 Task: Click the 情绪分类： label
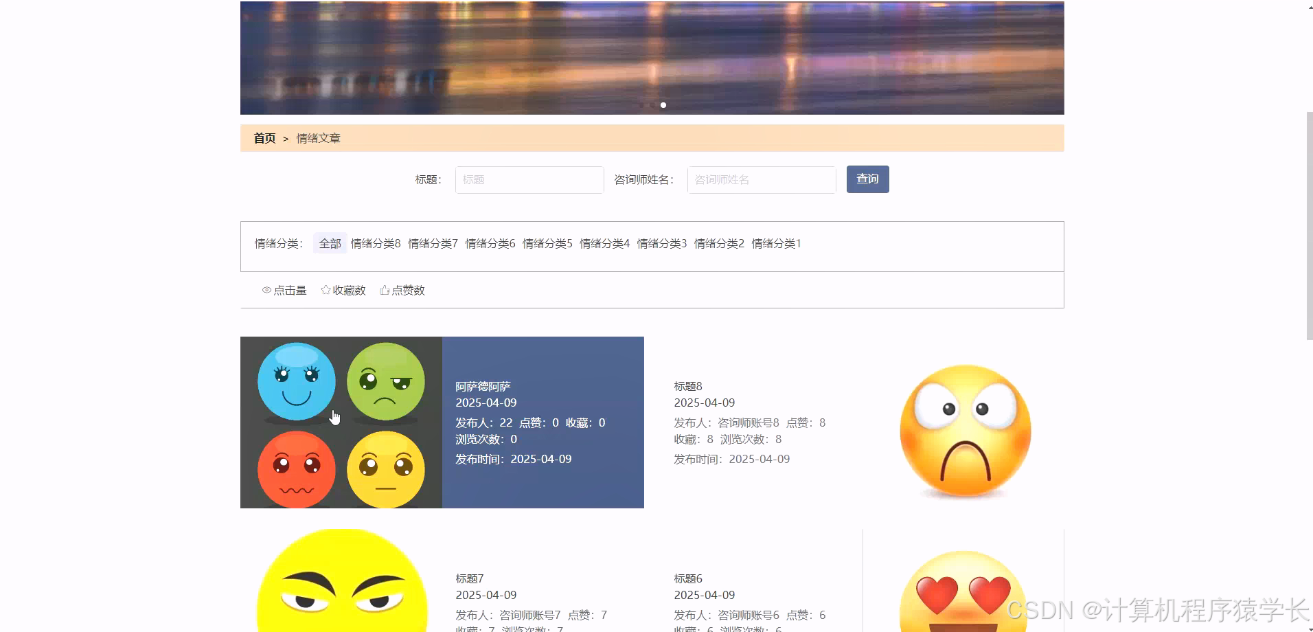pos(279,243)
